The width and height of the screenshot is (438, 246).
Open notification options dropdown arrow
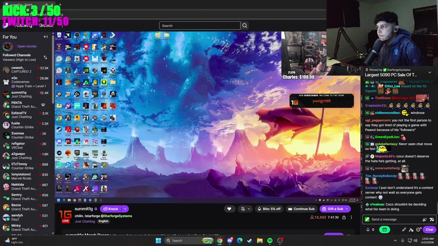click(x=249, y=209)
